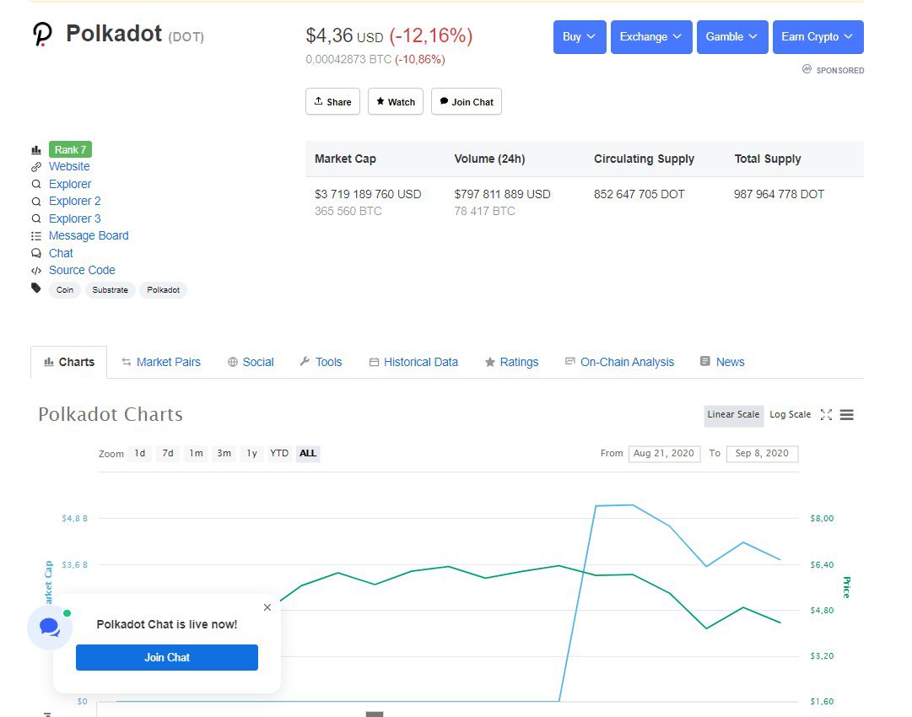Switch to the Historical Data tab

(x=413, y=362)
